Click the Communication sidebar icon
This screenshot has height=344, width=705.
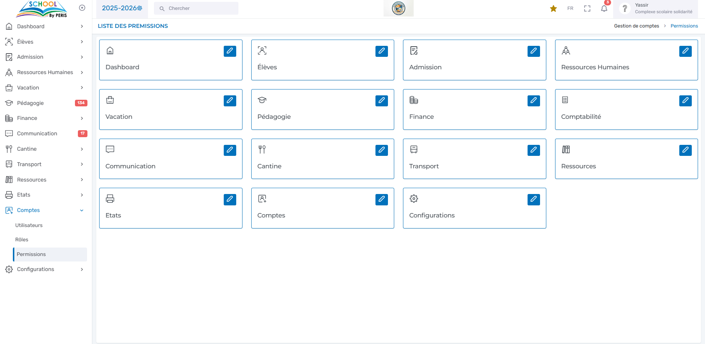tap(9, 133)
